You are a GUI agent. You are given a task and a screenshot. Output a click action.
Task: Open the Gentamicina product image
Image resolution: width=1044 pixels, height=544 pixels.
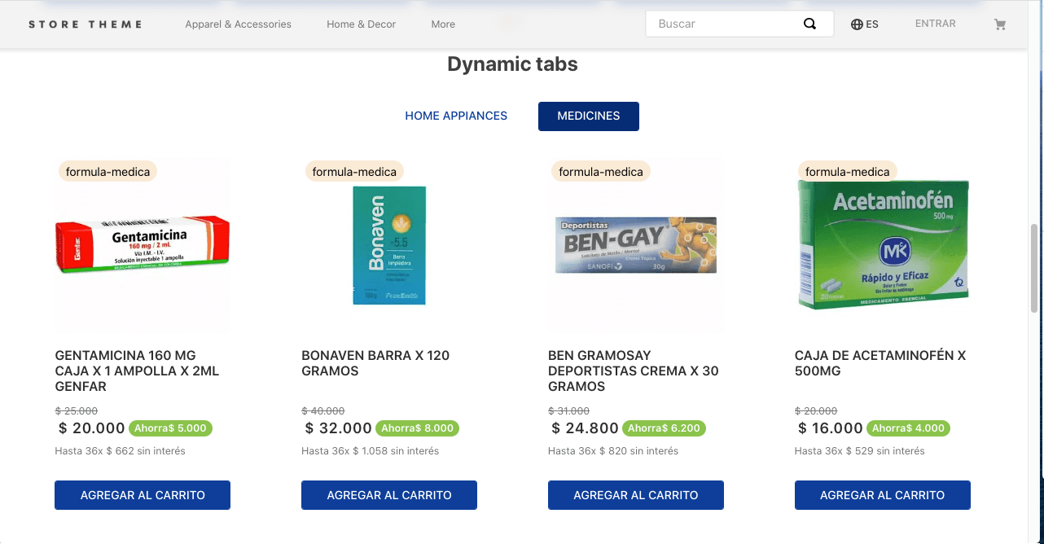coord(143,244)
